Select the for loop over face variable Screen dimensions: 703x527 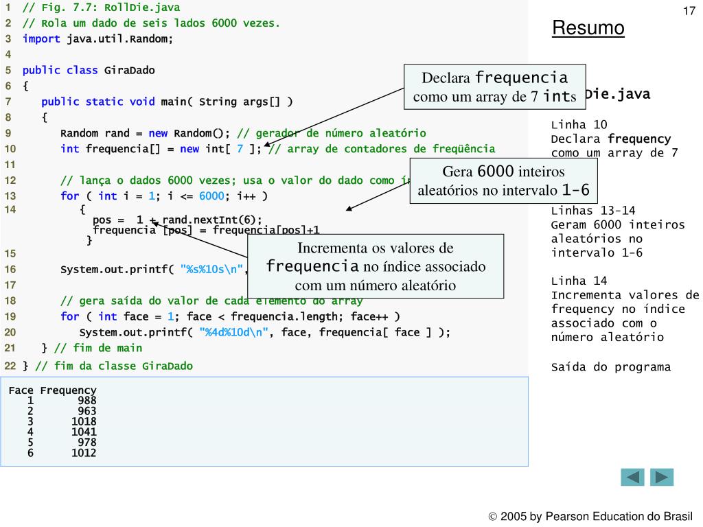point(230,317)
